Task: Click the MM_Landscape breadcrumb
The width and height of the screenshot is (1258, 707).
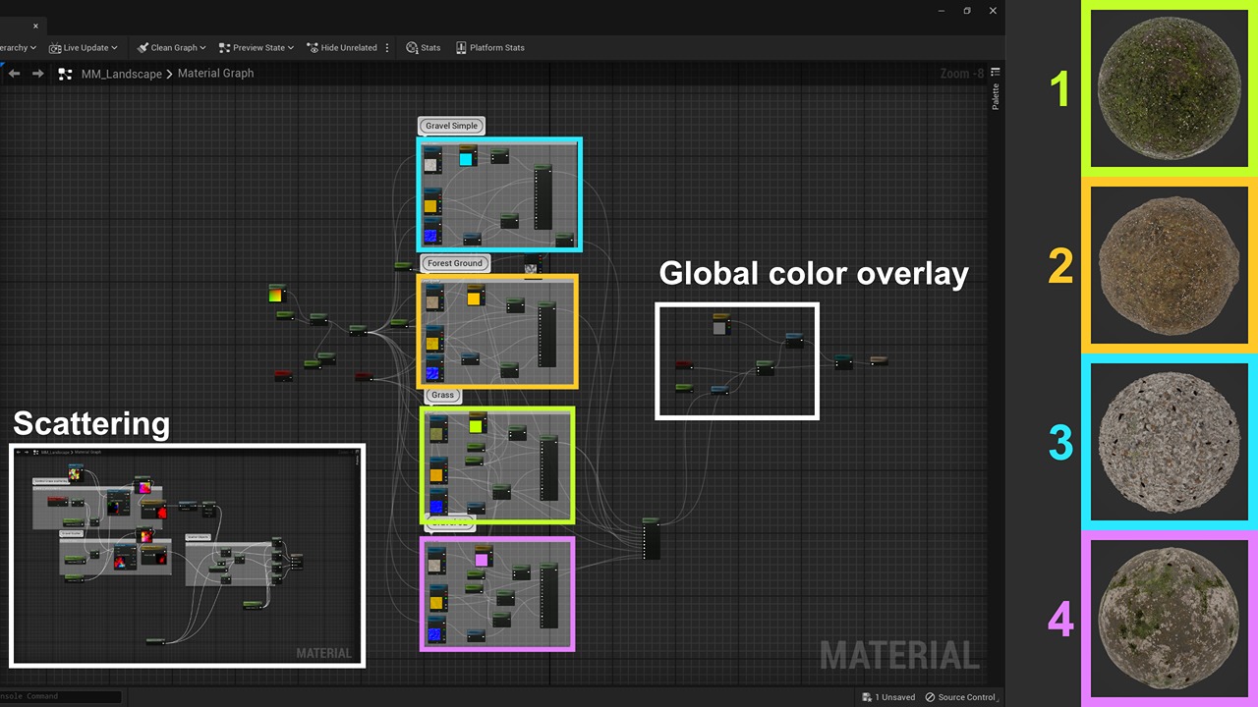Action: (122, 73)
